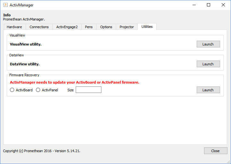
Task: Select the Pens tab
Action: point(89,27)
